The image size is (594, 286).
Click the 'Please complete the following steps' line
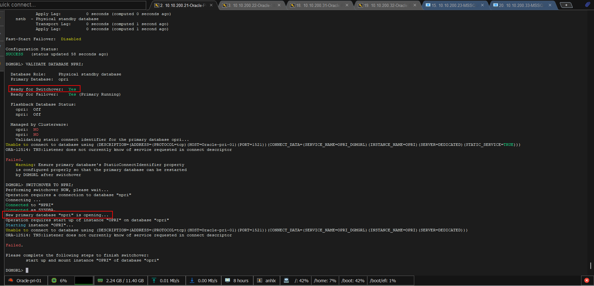click(x=77, y=255)
